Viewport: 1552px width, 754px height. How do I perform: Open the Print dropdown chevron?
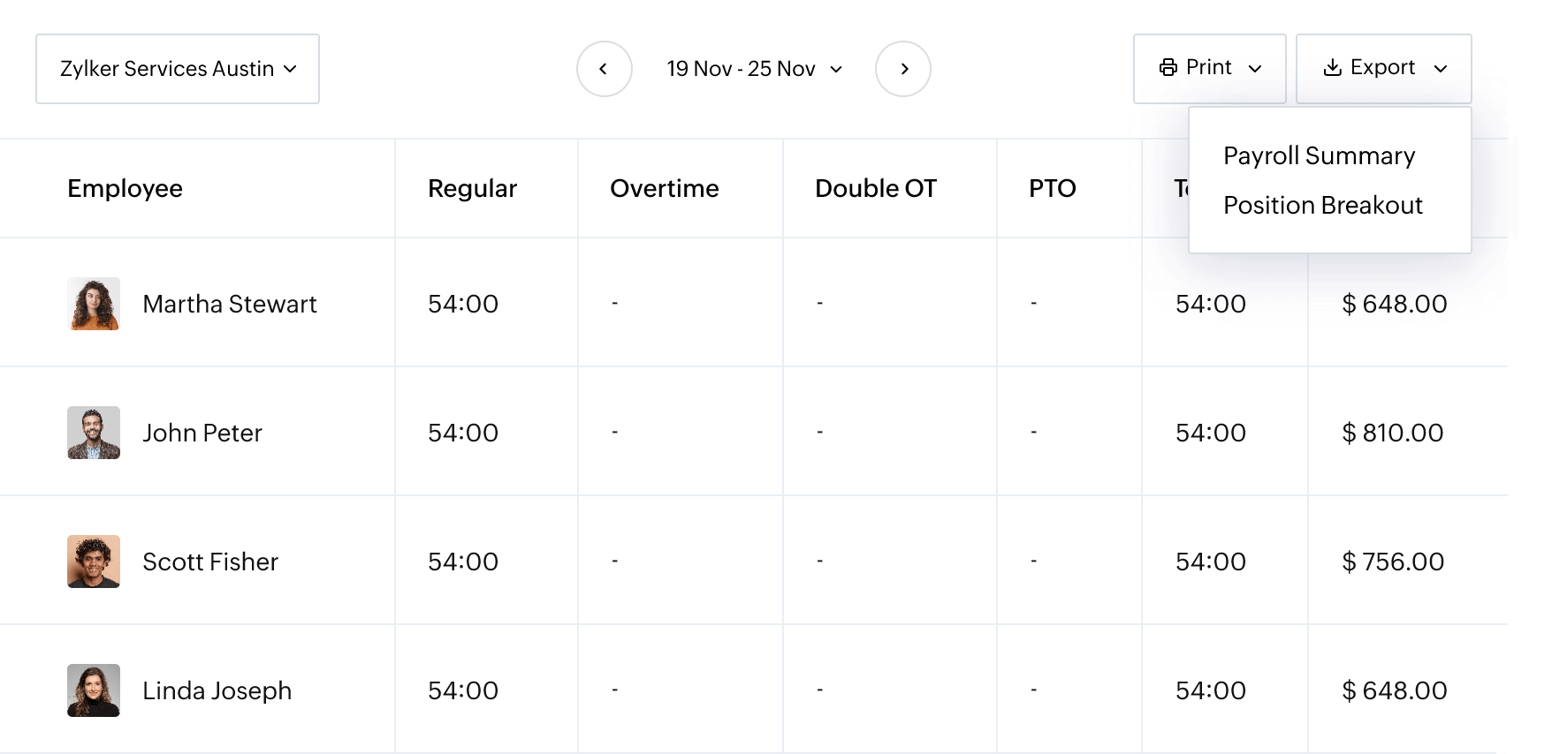[1254, 69]
